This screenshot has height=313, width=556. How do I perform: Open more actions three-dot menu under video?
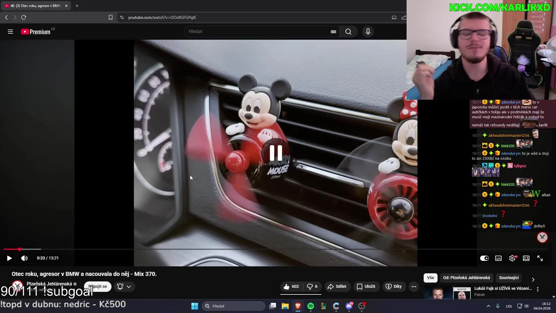414,286
